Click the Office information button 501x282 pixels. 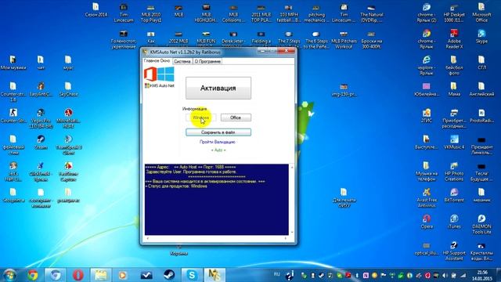point(236,117)
